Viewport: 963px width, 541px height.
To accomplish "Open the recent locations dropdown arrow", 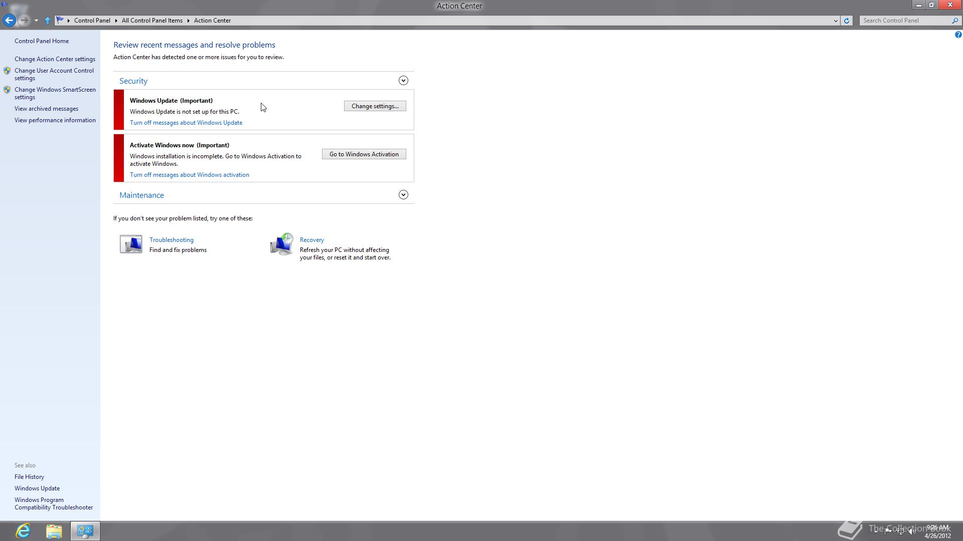I will point(36,21).
